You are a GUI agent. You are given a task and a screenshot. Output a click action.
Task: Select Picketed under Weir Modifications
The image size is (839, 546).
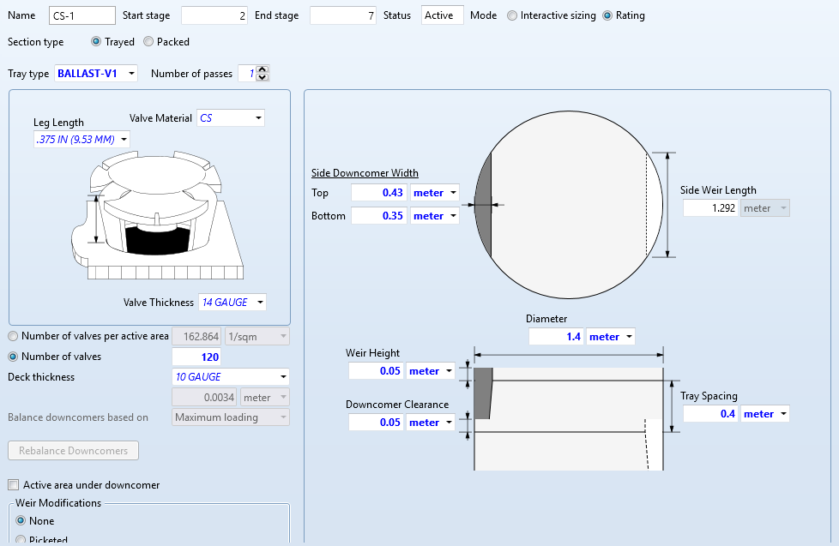click(21, 540)
